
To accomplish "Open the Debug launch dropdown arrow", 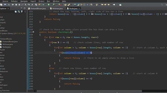I will coord(46,5).
